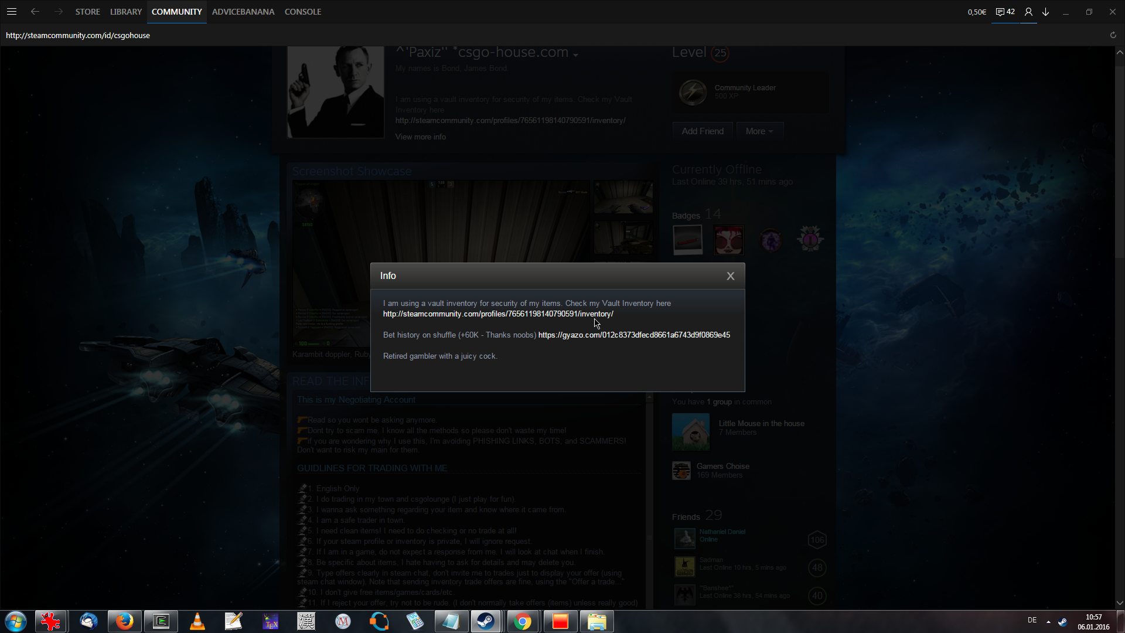This screenshot has height=633, width=1125.
Task: Close the Info dialog
Action: pyautogui.click(x=730, y=276)
